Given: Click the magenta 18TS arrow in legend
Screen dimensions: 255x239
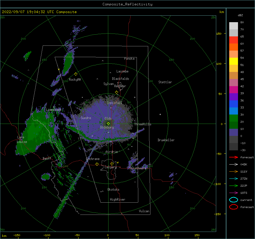Looking at the screenshot, I should 233,193.
